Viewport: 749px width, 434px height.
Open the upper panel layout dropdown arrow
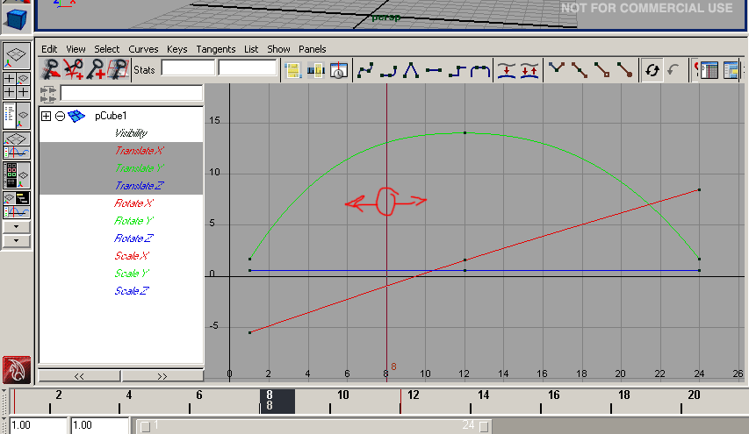click(x=17, y=226)
